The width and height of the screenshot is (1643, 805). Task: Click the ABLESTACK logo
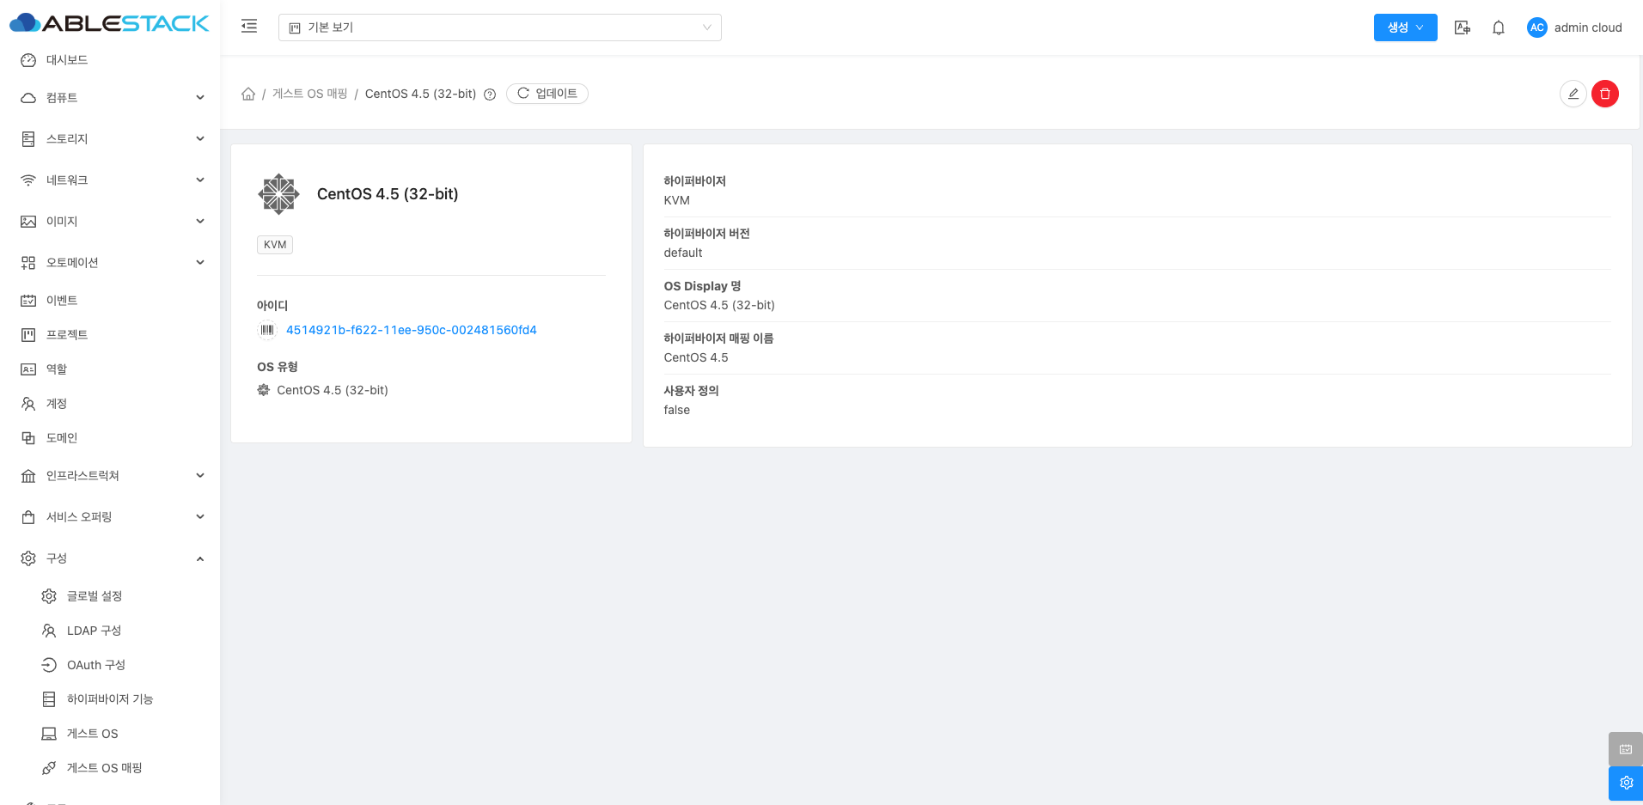pos(109,23)
